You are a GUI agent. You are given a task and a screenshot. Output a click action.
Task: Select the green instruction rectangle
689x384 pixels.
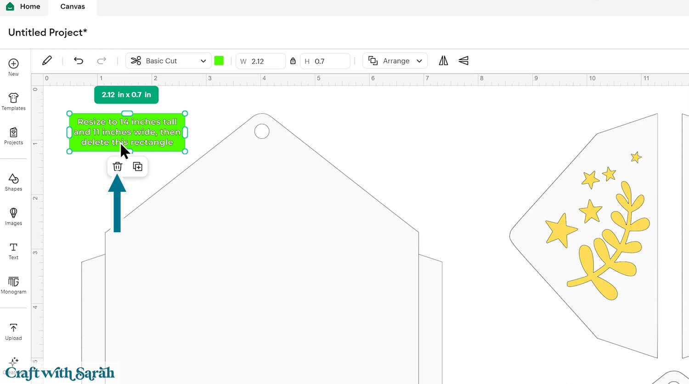[x=127, y=132]
